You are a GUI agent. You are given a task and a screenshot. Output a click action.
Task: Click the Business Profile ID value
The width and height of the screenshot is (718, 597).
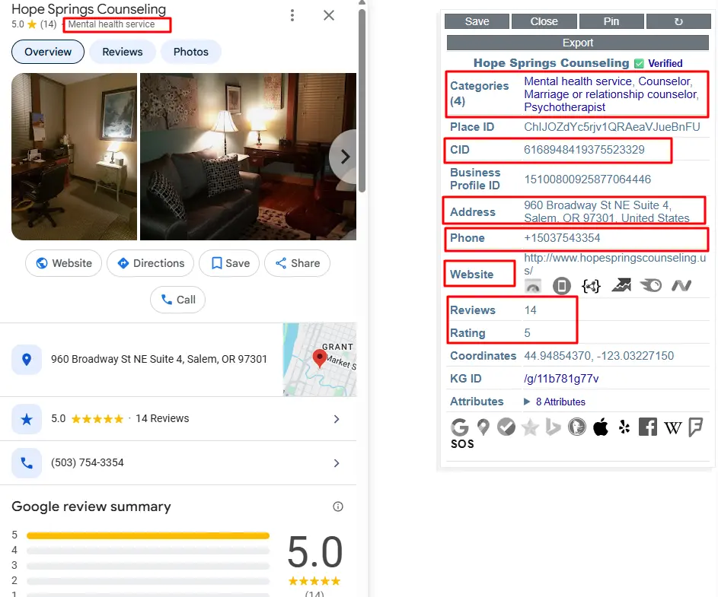click(x=588, y=179)
